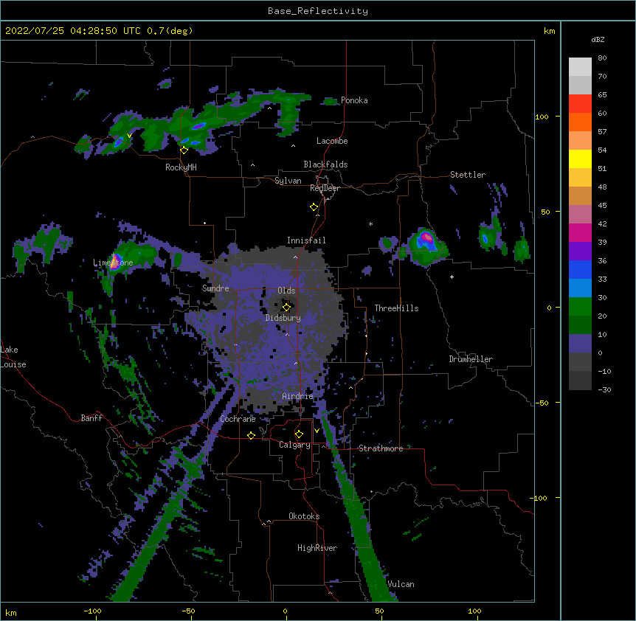Click the Okotoks town label
This screenshot has width=636, height=621.
coord(304,516)
